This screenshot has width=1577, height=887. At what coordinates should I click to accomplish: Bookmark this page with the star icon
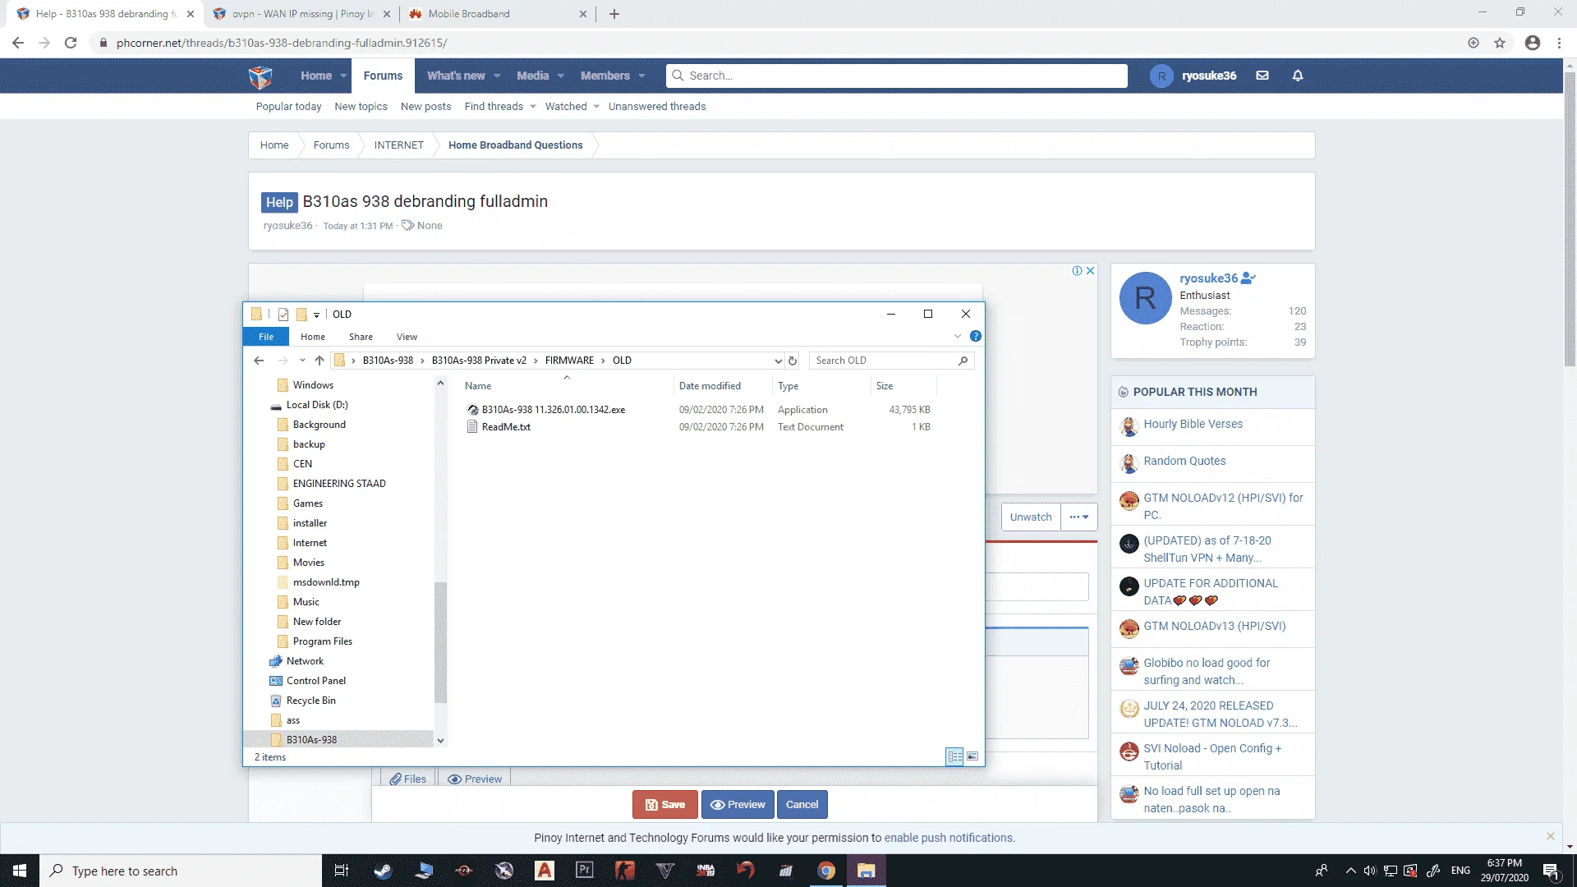1500,43
